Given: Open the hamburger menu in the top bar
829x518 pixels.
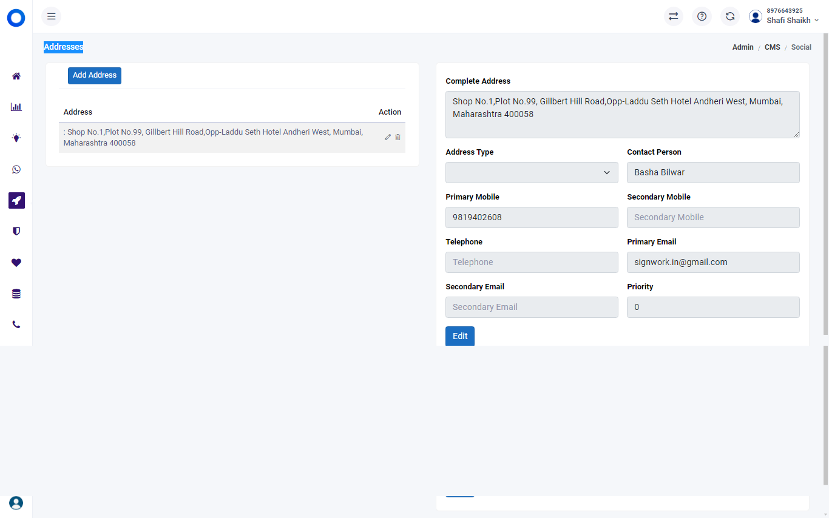Looking at the screenshot, I should click(52, 16).
